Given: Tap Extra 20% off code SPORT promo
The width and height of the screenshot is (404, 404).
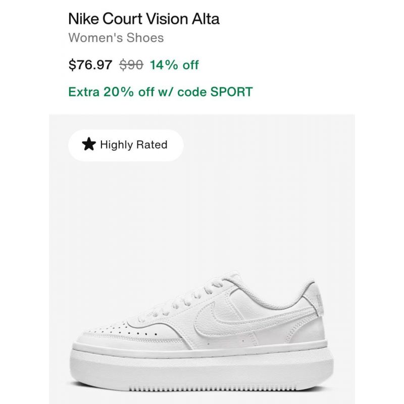Looking at the screenshot, I should [160, 92].
